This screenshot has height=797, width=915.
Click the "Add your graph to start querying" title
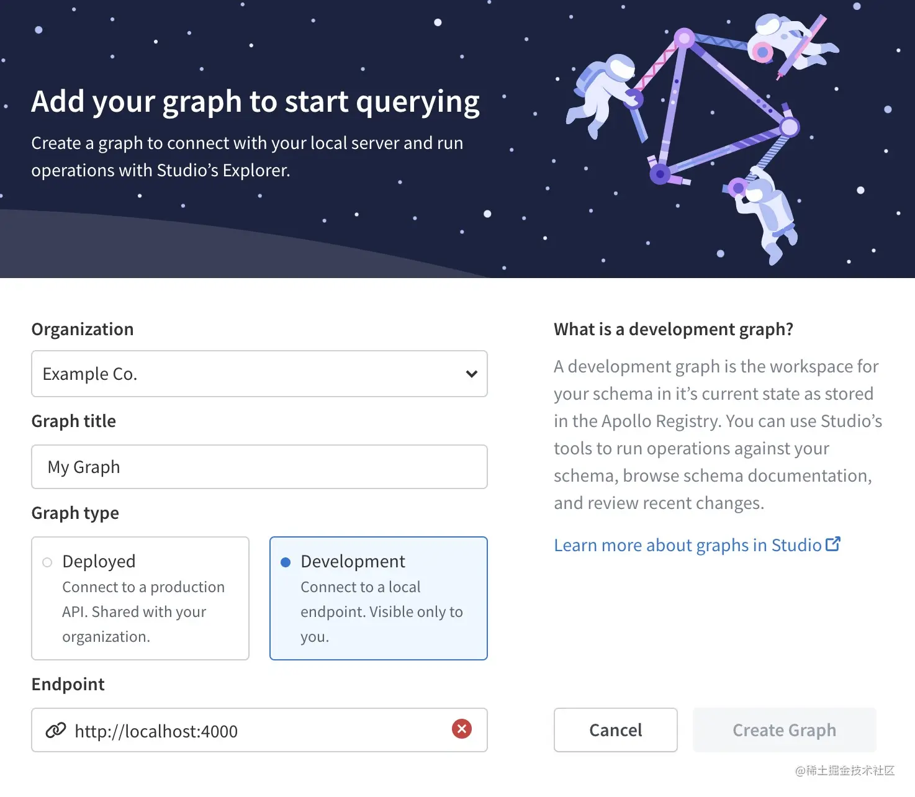[255, 101]
